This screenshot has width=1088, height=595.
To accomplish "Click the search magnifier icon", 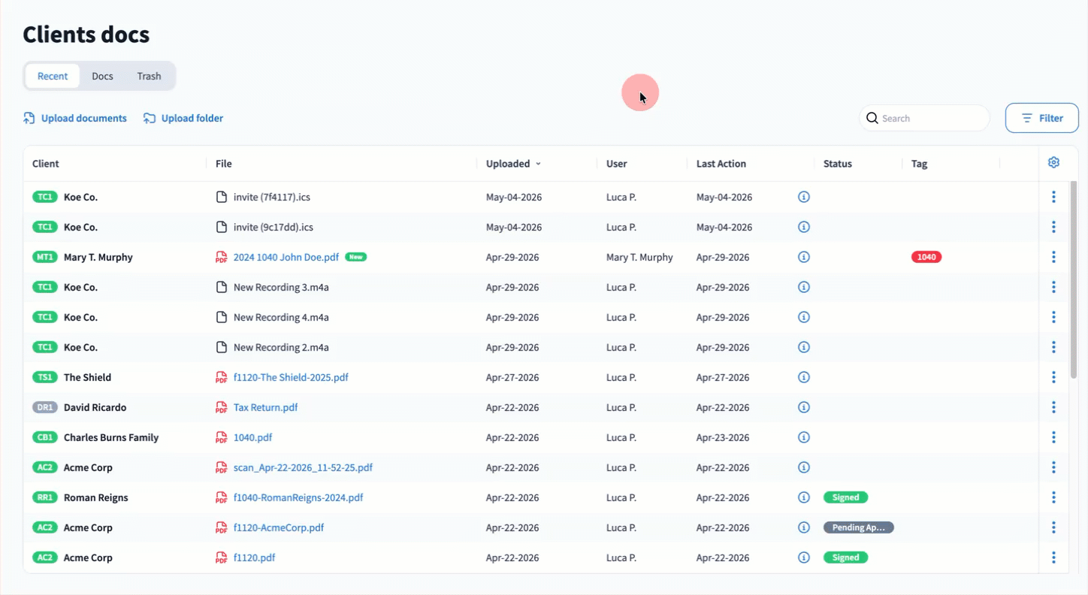I will [x=872, y=118].
